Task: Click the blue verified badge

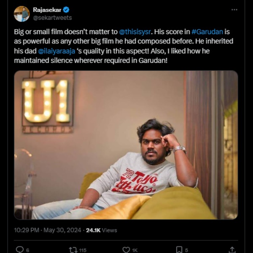Action: click(x=66, y=10)
